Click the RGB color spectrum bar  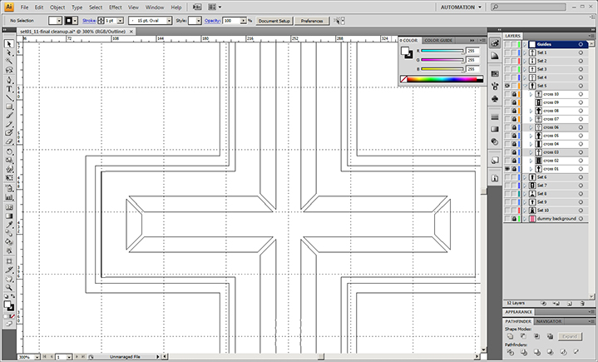click(441, 79)
